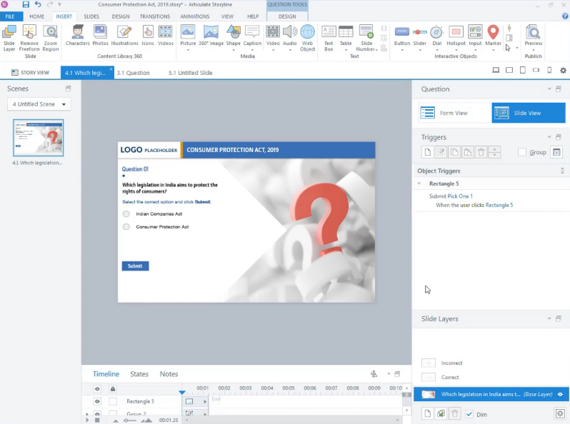
Task: Open the Icons library
Action: click(148, 35)
